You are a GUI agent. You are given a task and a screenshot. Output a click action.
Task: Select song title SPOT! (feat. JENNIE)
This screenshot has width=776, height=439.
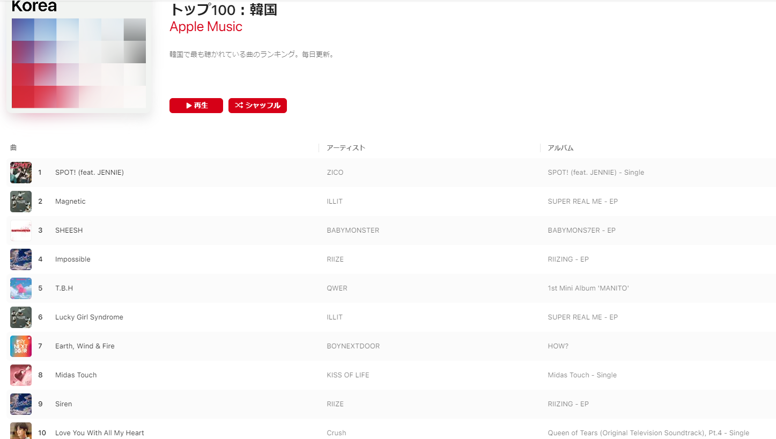tap(90, 173)
